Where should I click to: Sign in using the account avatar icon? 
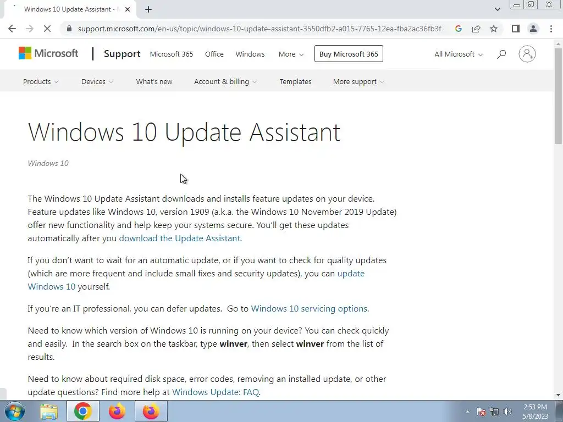click(x=527, y=54)
